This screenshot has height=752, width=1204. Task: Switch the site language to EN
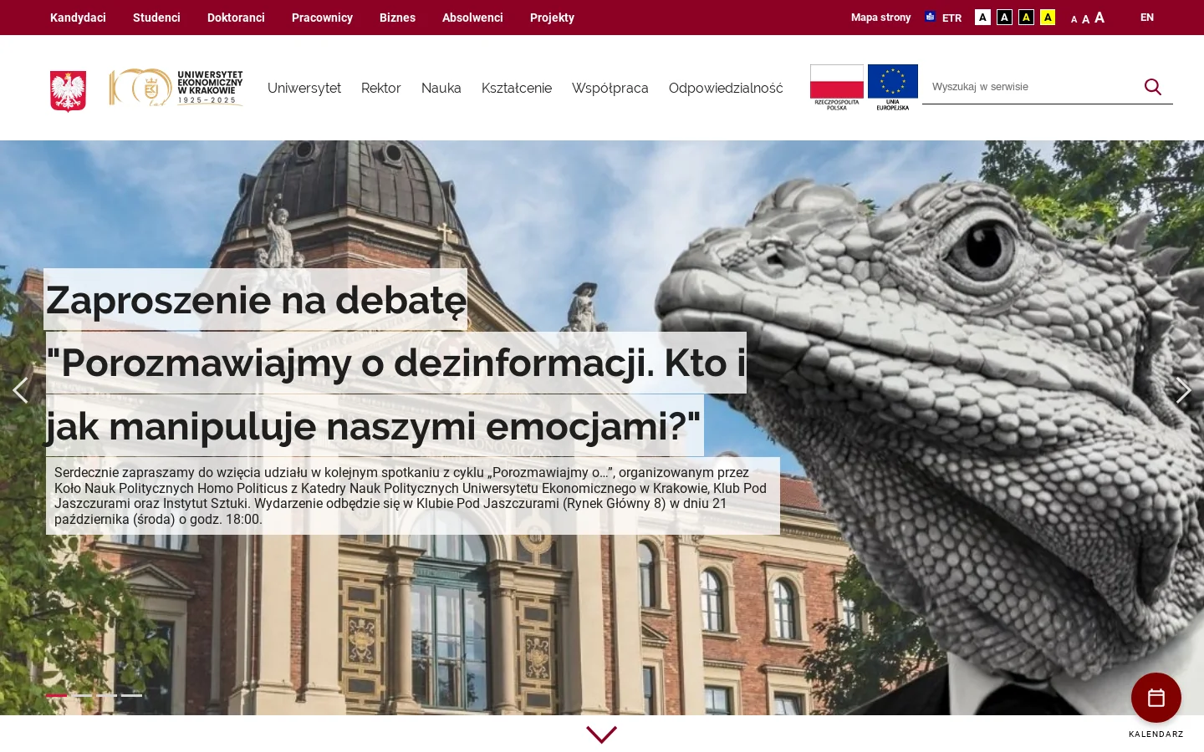tap(1147, 18)
